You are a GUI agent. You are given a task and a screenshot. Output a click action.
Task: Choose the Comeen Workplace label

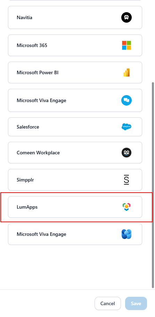[x=38, y=153]
